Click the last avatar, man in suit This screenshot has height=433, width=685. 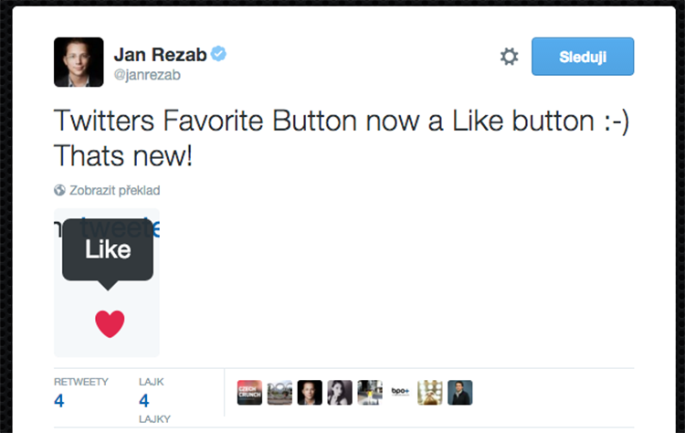[x=460, y=393]
